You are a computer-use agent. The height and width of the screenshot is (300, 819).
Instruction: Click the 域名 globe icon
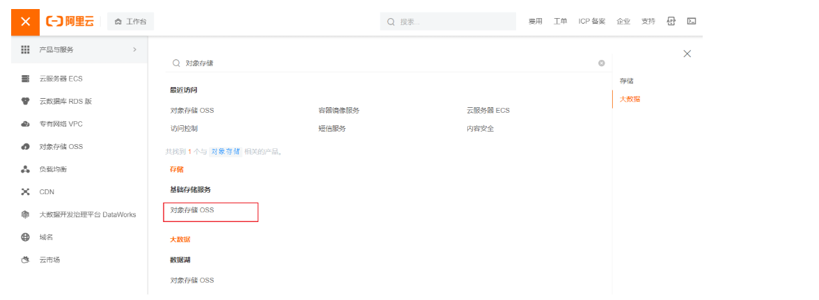25,237
